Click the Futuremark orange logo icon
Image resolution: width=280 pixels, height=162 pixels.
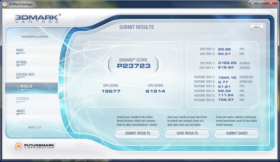click(18, 146)
